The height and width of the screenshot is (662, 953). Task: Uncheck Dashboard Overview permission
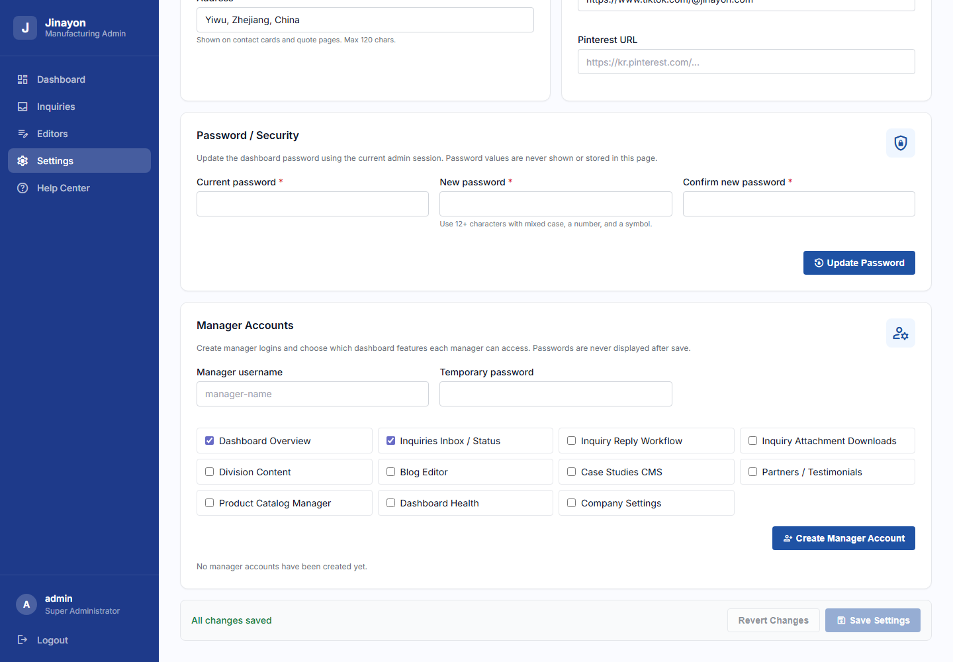click(210, 441)
